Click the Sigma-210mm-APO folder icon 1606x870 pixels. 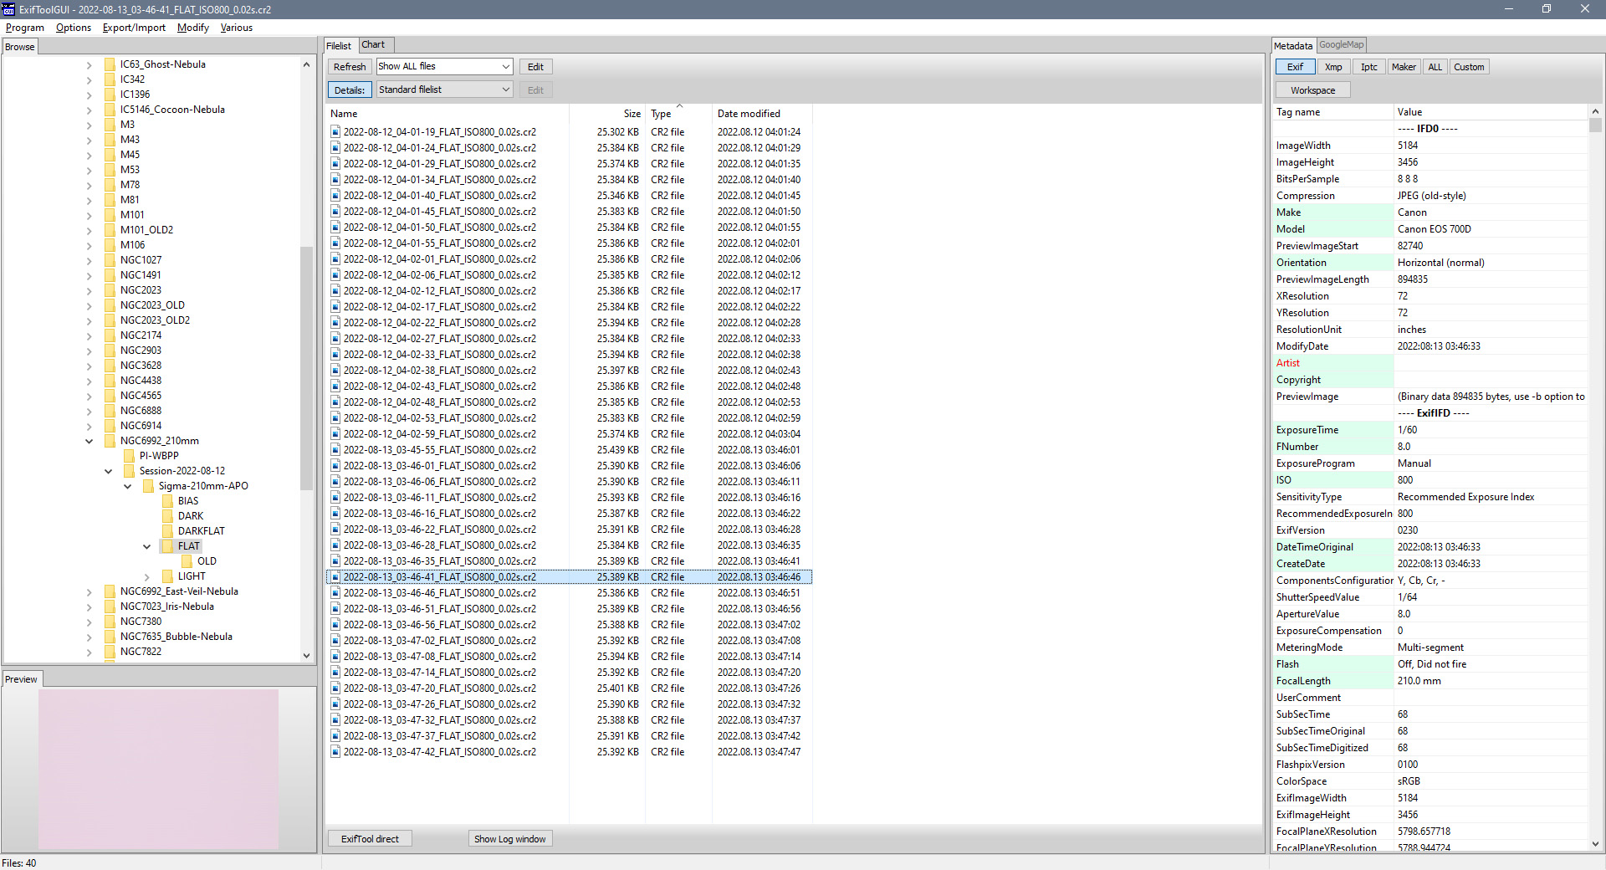click(148, 486)
